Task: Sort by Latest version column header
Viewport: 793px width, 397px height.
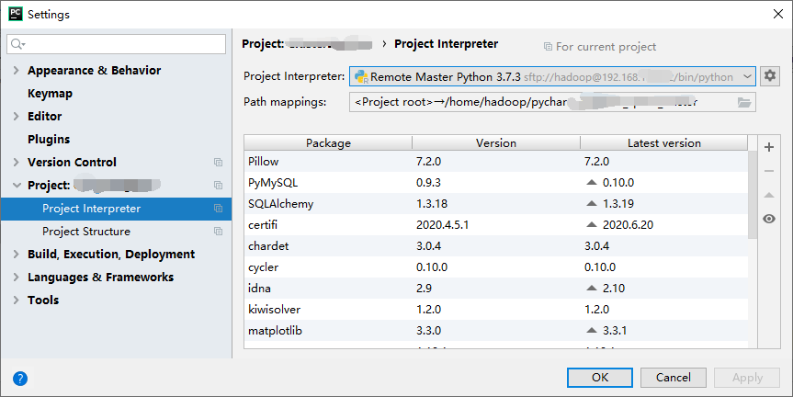Action: [664, 143]
